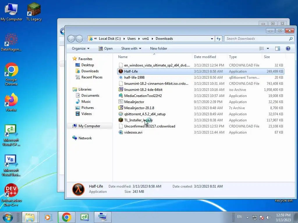
Task: Switch to Chrome in the taskbar
Action: tap(67, 217)
